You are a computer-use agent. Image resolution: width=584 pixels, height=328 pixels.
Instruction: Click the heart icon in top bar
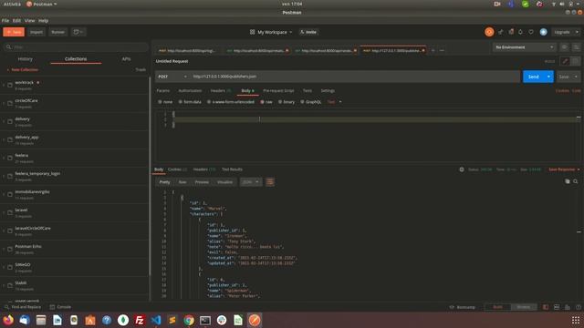click(531, 32)
